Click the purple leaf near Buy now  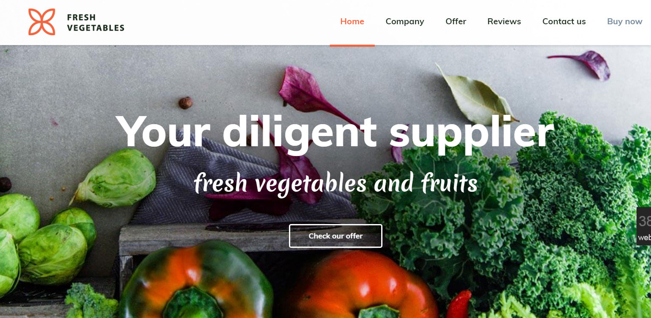point(584,63)
